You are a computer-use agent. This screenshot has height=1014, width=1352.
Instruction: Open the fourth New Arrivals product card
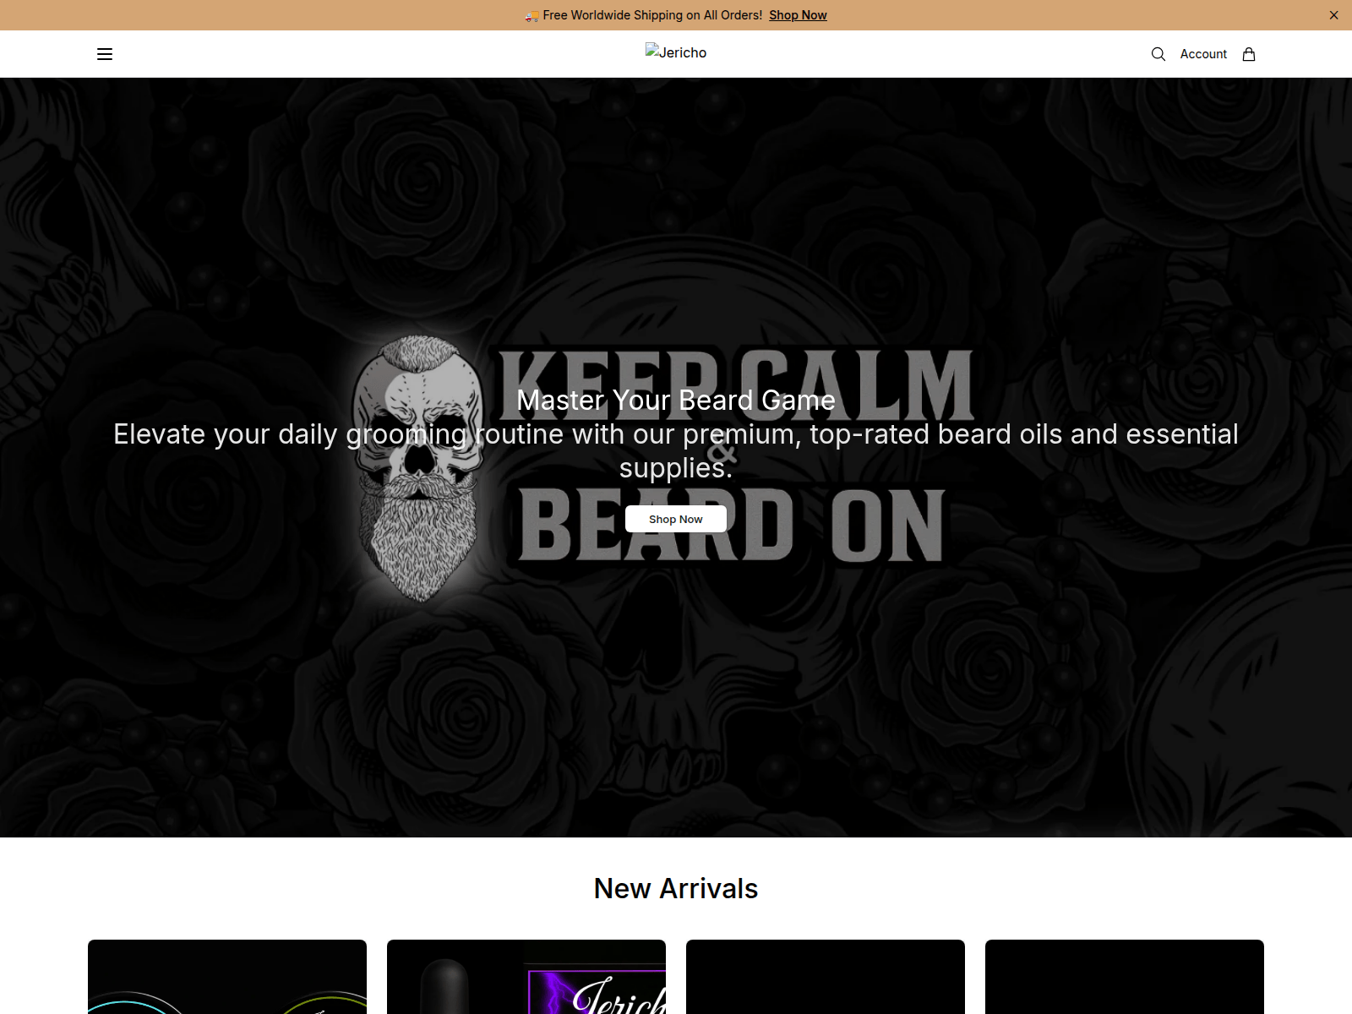pyautogui.click(x=1125, y=977)
